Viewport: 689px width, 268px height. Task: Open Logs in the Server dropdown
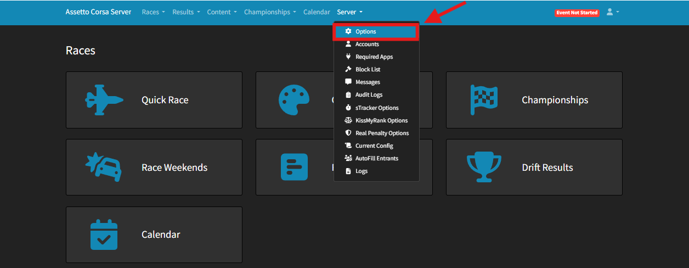pyautogui.click(x=376, y=171)
